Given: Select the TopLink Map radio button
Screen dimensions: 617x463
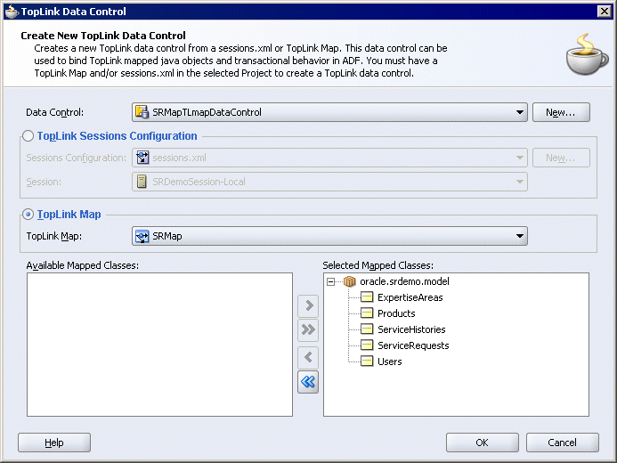Looking at the screenshot, I should coord(28,215).
